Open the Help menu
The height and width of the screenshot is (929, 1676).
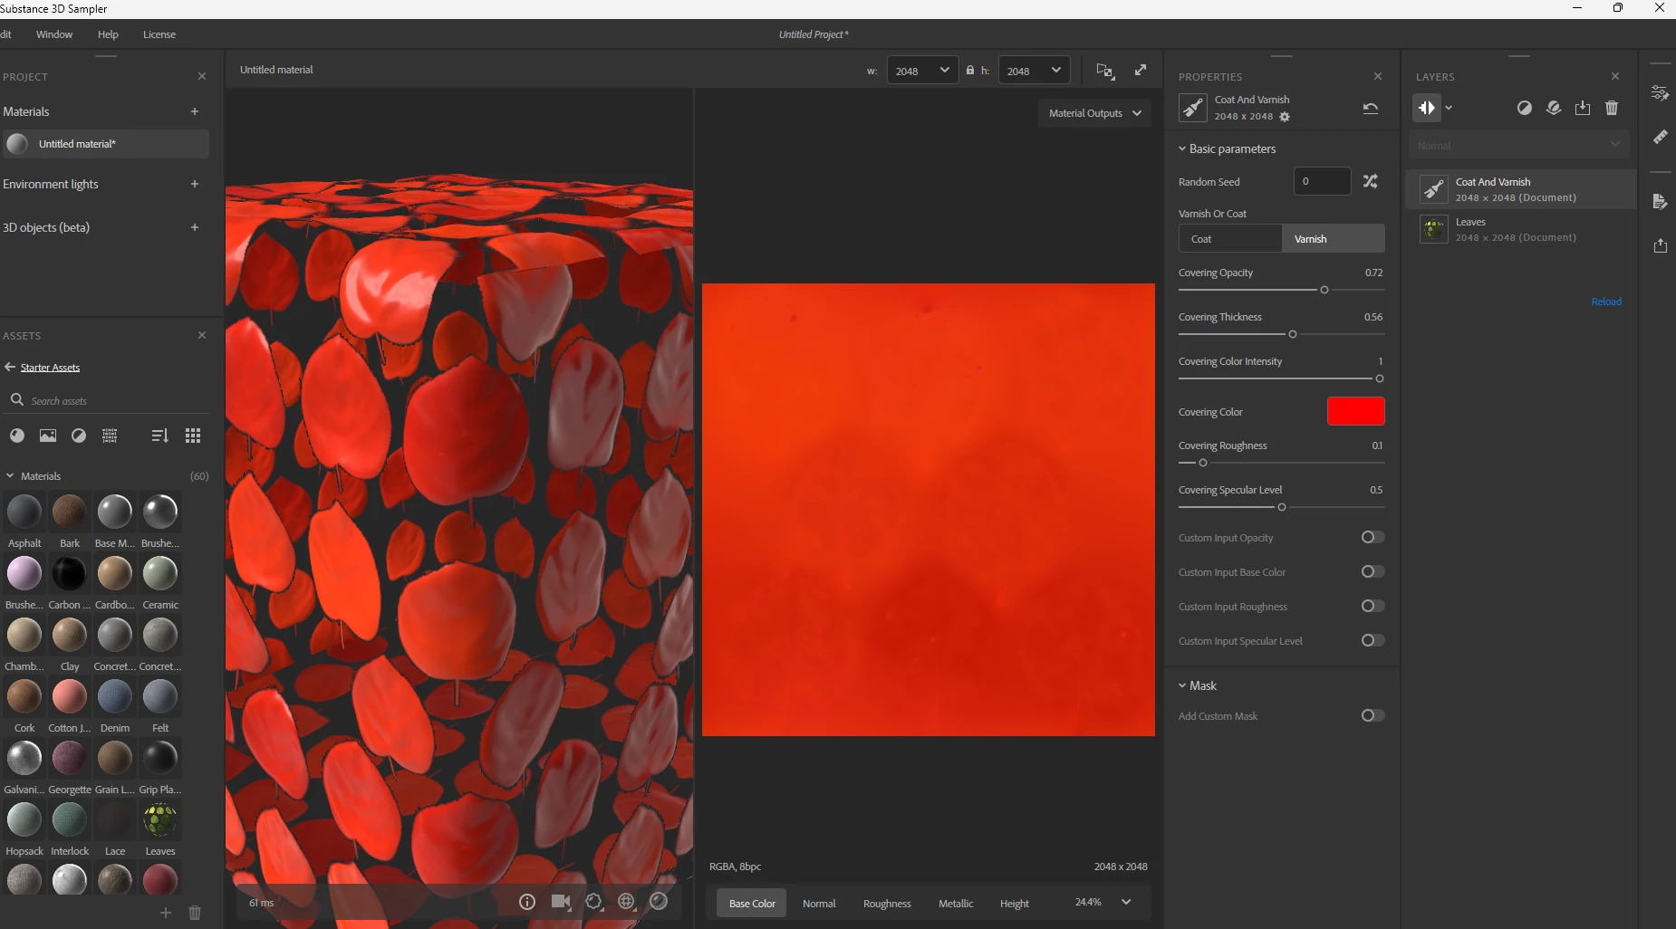pyautogui.click(x=108, y=34)
